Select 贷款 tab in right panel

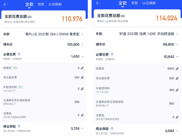pos(134,3)
